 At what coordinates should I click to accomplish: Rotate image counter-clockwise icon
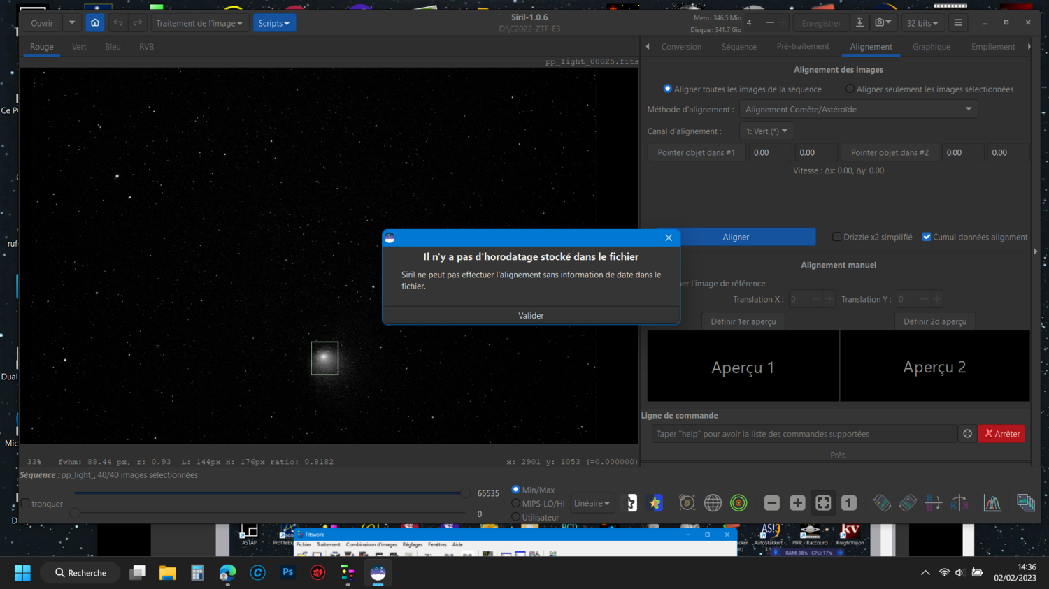click(882, 503)
